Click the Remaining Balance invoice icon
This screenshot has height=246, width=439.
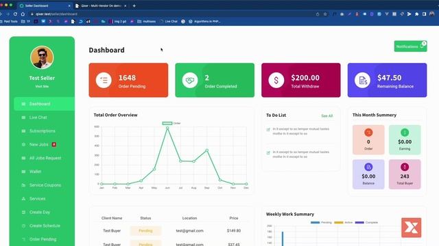[x=362, y=81]
